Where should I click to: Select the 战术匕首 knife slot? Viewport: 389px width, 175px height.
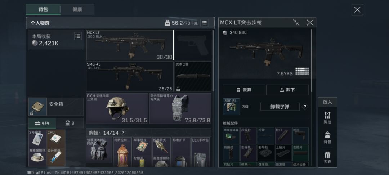pos(193,77)
